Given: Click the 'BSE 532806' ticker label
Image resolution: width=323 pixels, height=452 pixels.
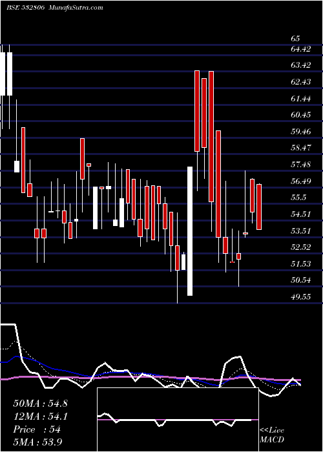Looking at the screenshot, I should 25,8.
